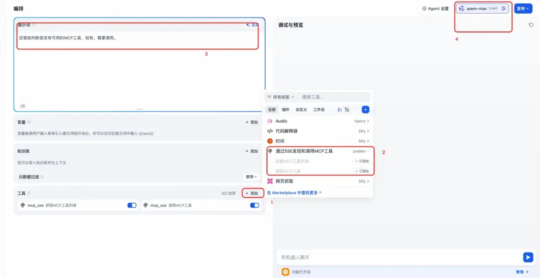Viewport: 540px width, 278px height.
Task: Select the 全部 tab
Action: point(272,109)
